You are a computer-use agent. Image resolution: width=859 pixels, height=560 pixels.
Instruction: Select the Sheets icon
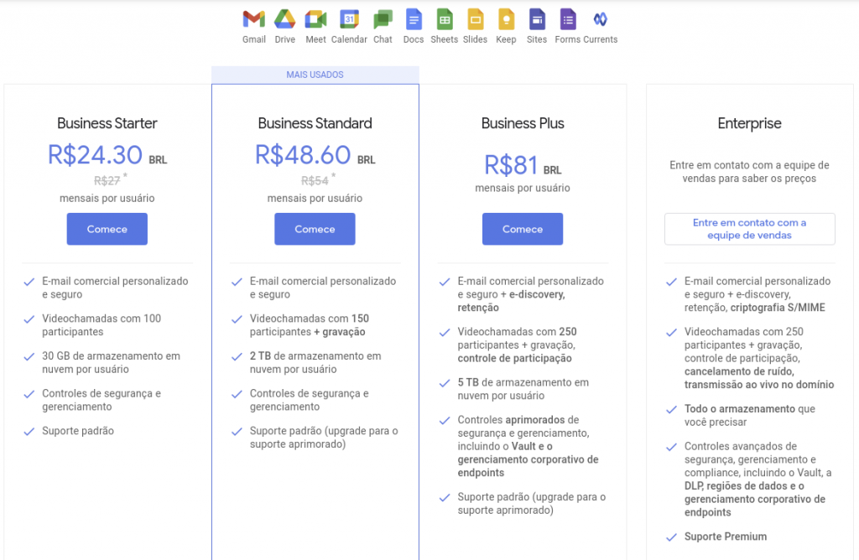coord(445,20)
